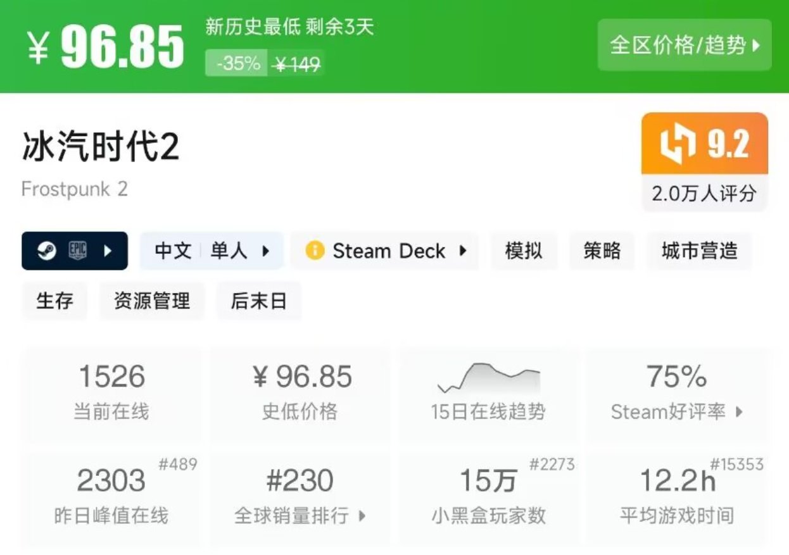Expand the Steam Deck details arrow
789x555 pixels.
(x=464, y=251)
